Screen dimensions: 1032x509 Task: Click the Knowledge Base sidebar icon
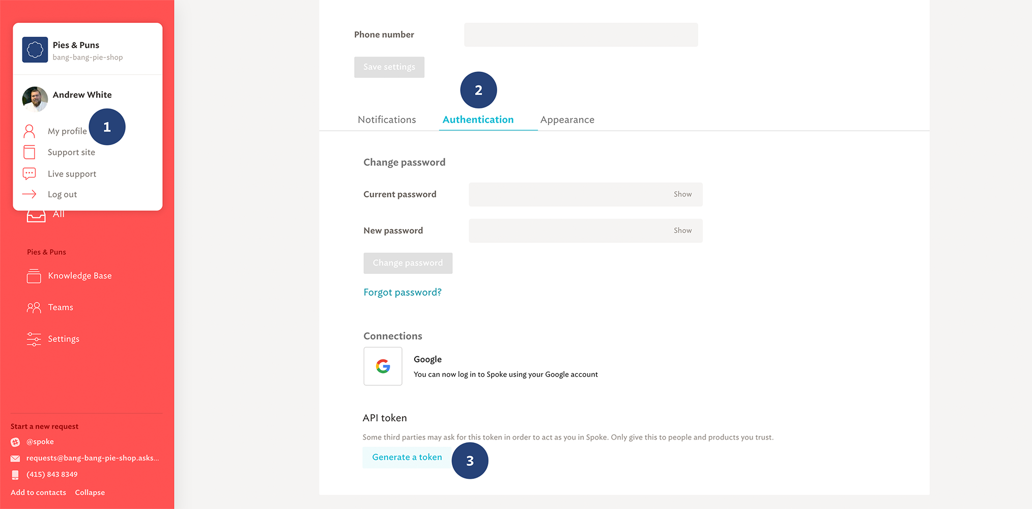click(34, 276)
